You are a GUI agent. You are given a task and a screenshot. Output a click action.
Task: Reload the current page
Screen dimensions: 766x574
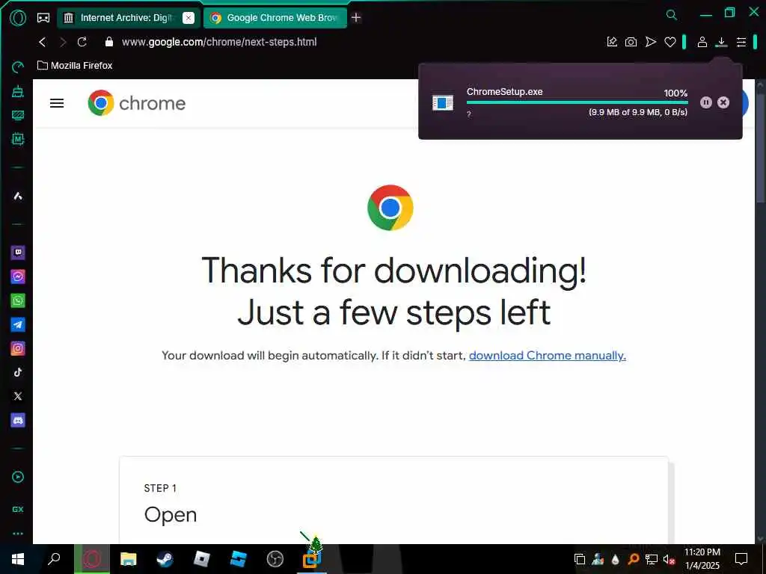coord(82,42)
